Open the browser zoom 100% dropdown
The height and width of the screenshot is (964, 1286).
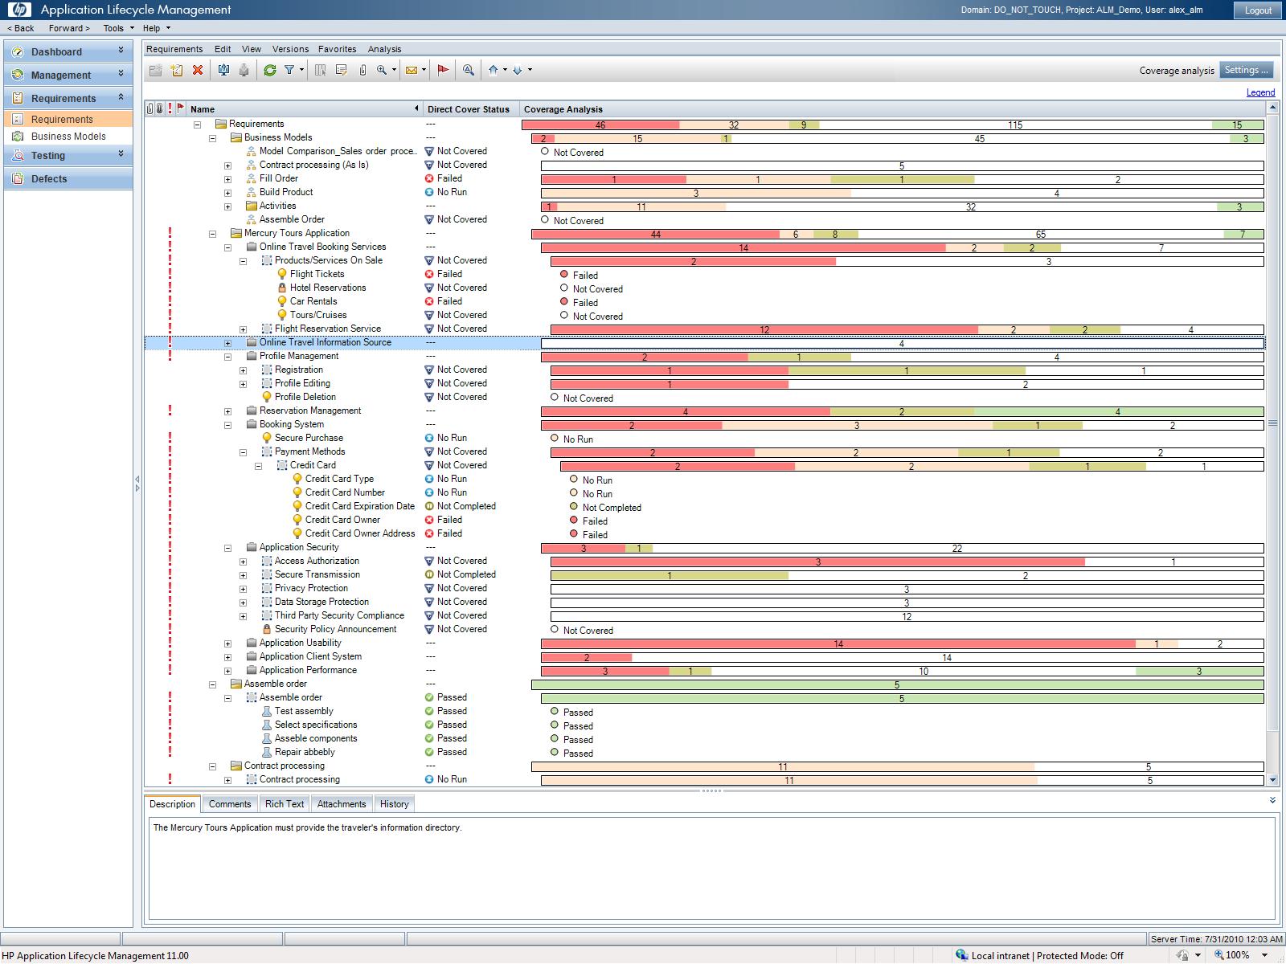click(1265, 955)
